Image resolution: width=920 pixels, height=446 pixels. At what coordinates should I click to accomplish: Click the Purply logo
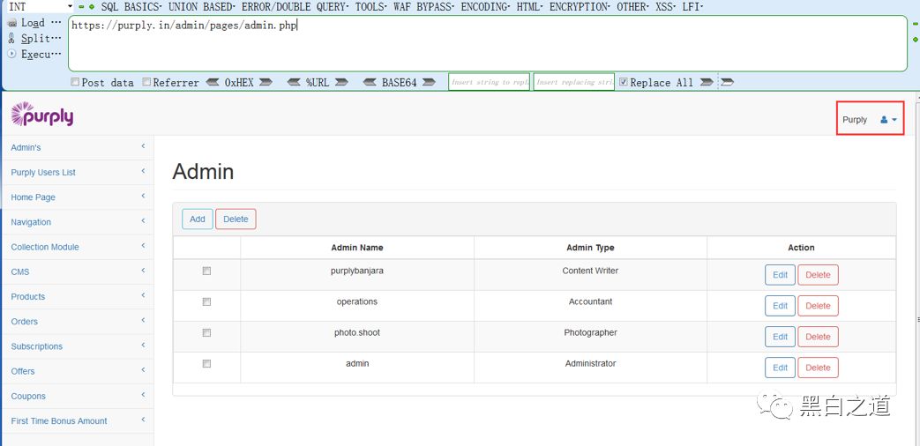pos(42,115)
